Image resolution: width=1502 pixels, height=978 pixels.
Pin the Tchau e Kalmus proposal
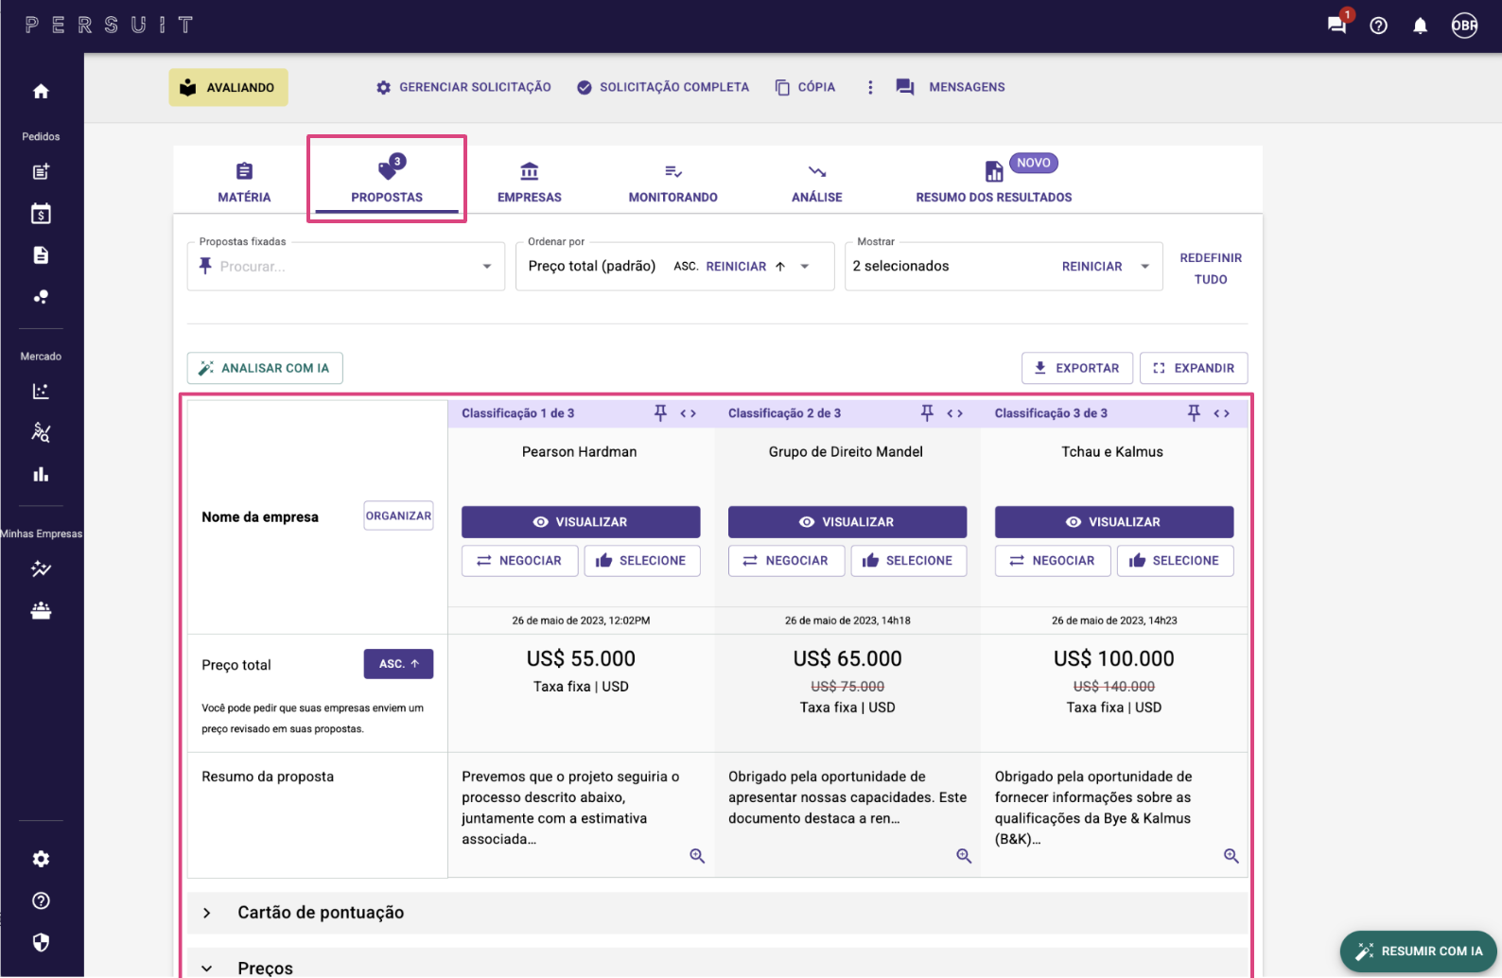point(1194,412)
